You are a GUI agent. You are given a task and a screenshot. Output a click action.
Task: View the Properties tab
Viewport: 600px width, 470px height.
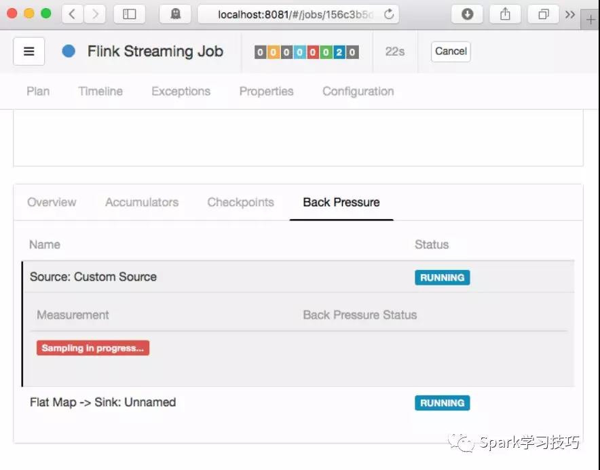(266, 92)
